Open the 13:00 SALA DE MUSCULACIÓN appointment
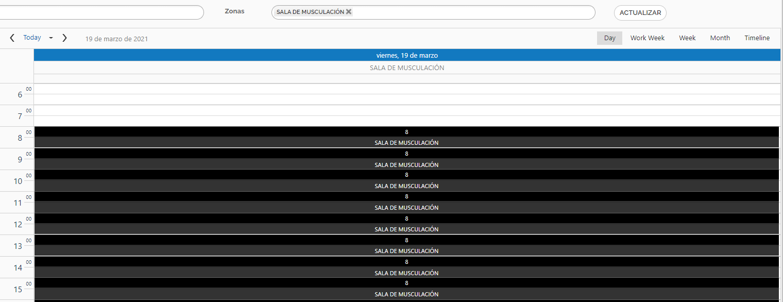783x302 pixels. pyautogui.click(x=407, y=246)
